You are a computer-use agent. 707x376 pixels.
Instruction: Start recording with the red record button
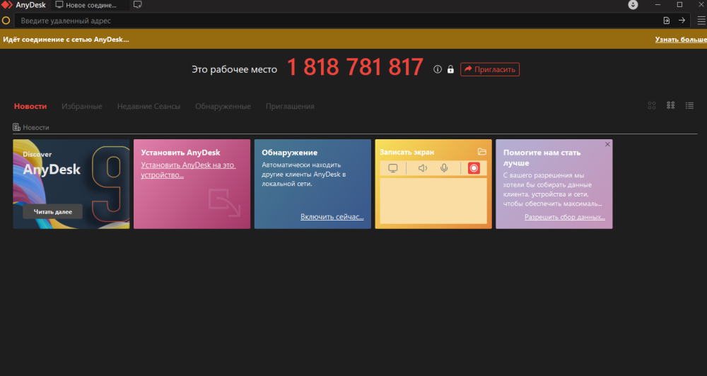[474, 168]
